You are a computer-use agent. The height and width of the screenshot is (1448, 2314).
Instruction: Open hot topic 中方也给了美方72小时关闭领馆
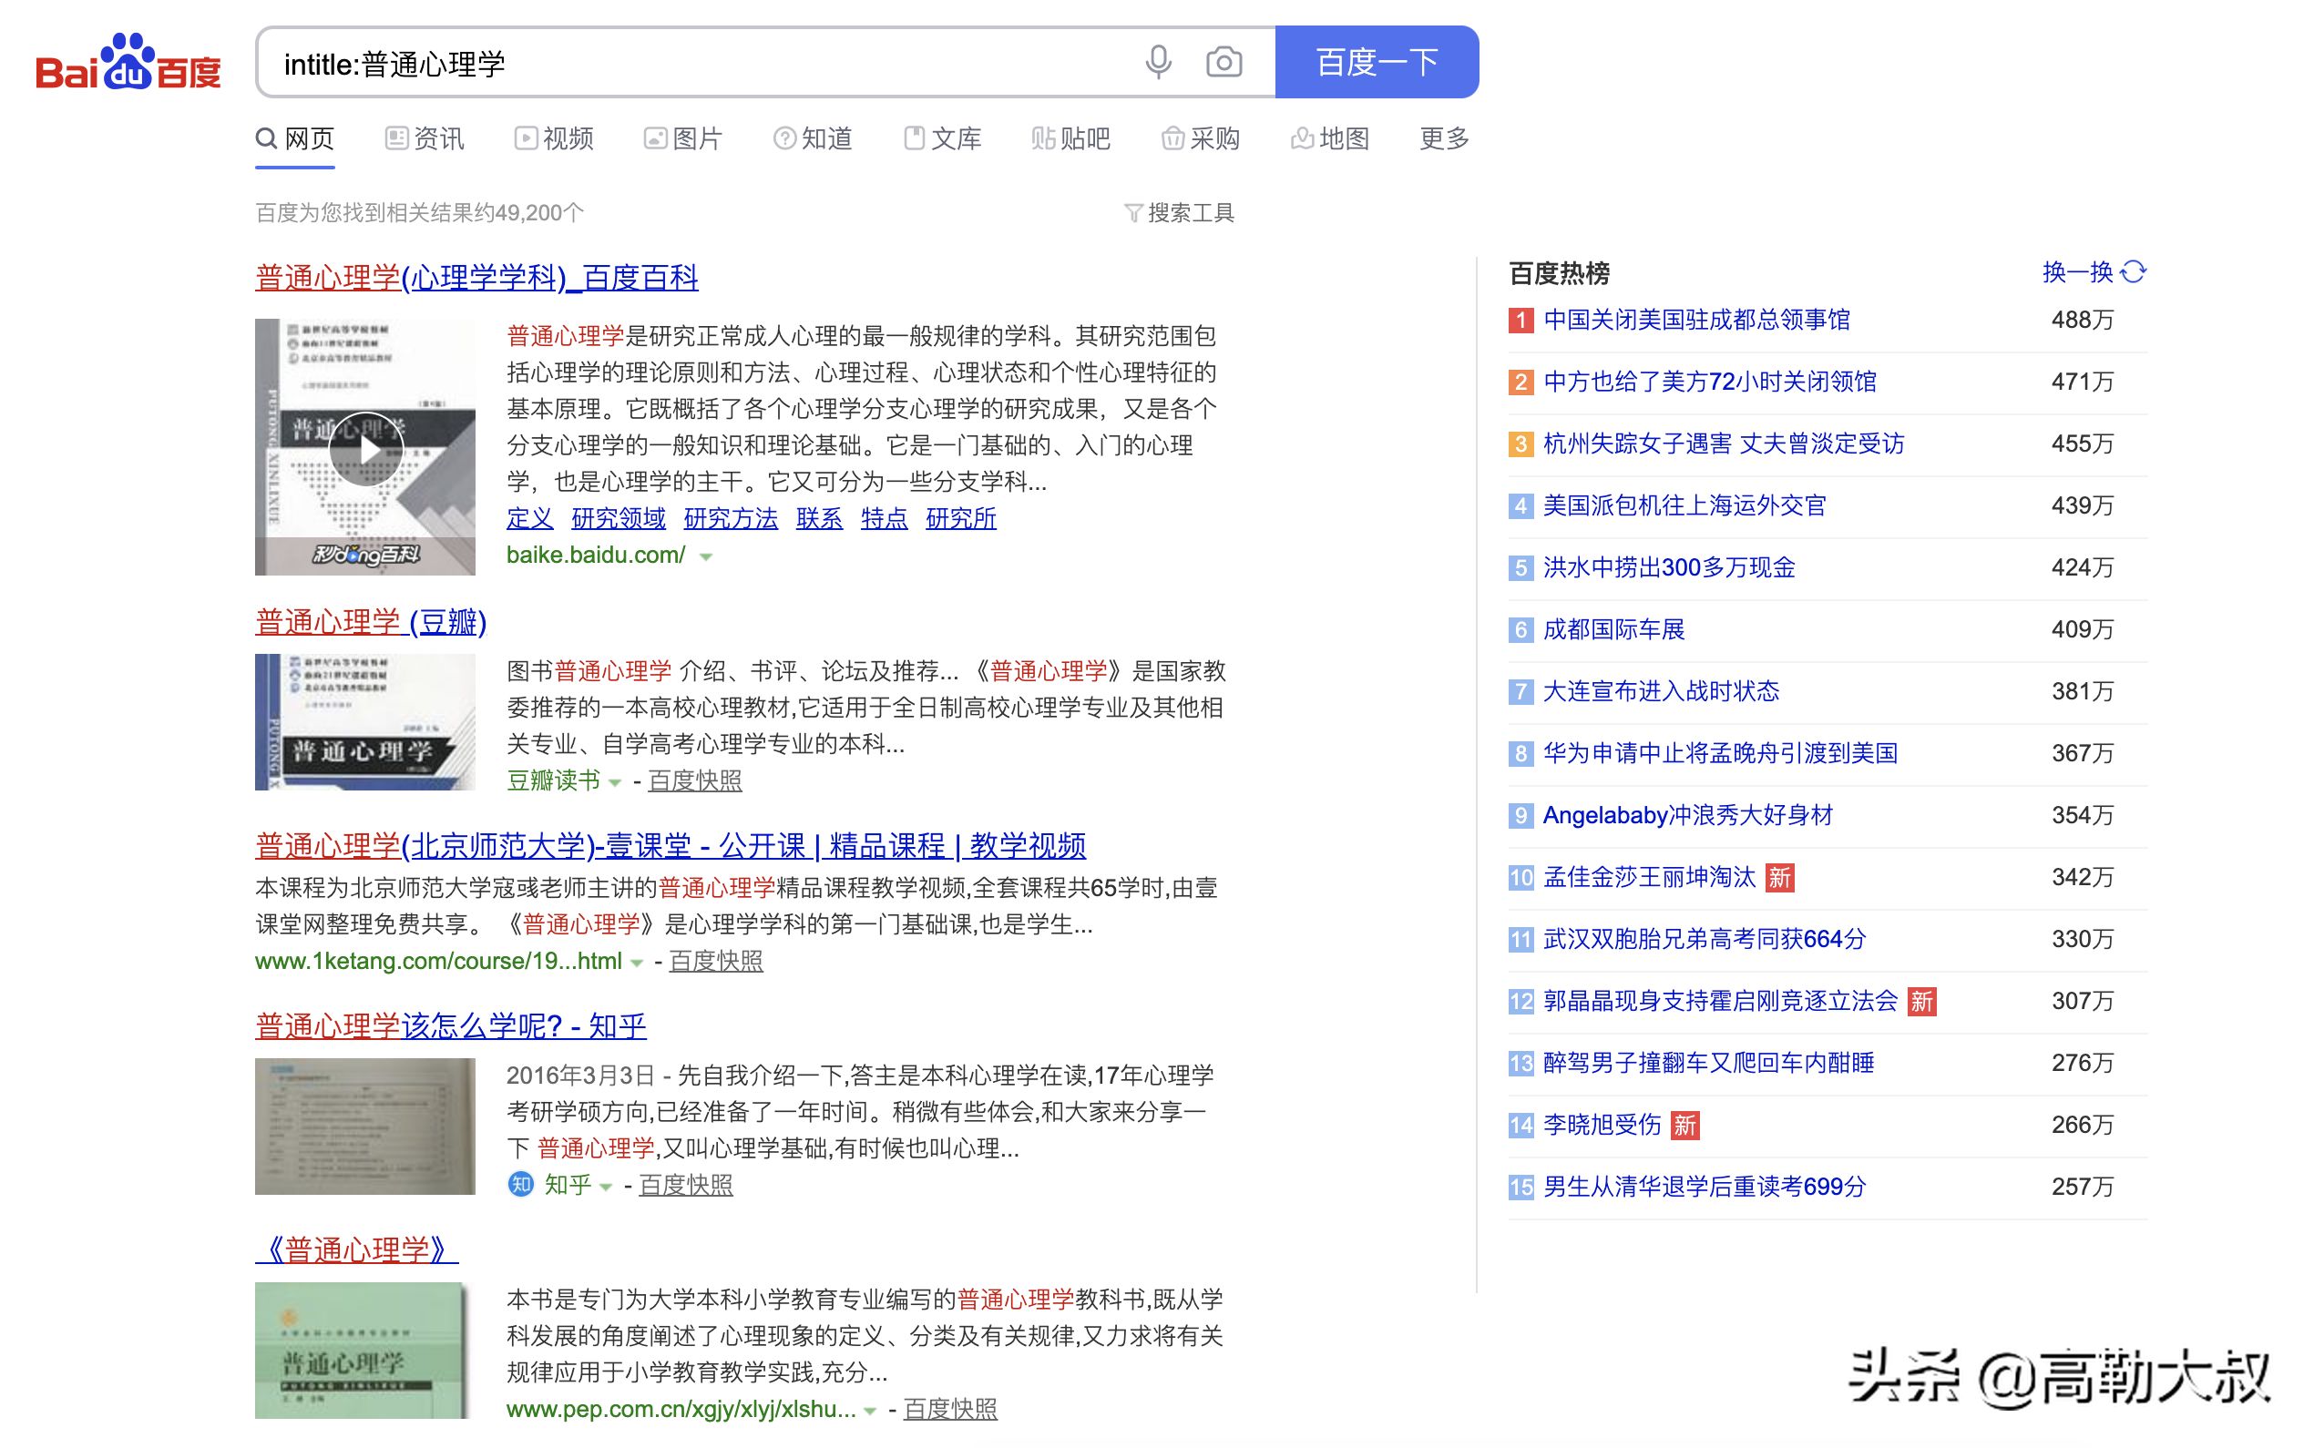pyautogui.click(x=1710, y=382)
